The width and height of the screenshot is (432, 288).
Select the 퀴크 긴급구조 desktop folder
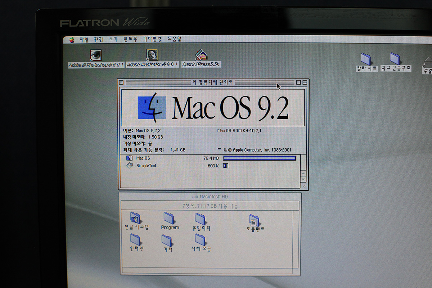(x=395, y=59)
